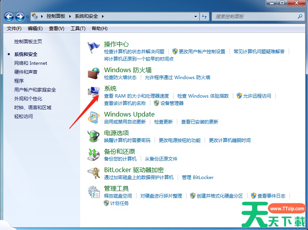Image resolution: width=308 pixels, height=230 pixels.
Task: Expand the arrow after 控制面板 in breadcrumb
Action: pyautogui.click(x=70, y=16)
